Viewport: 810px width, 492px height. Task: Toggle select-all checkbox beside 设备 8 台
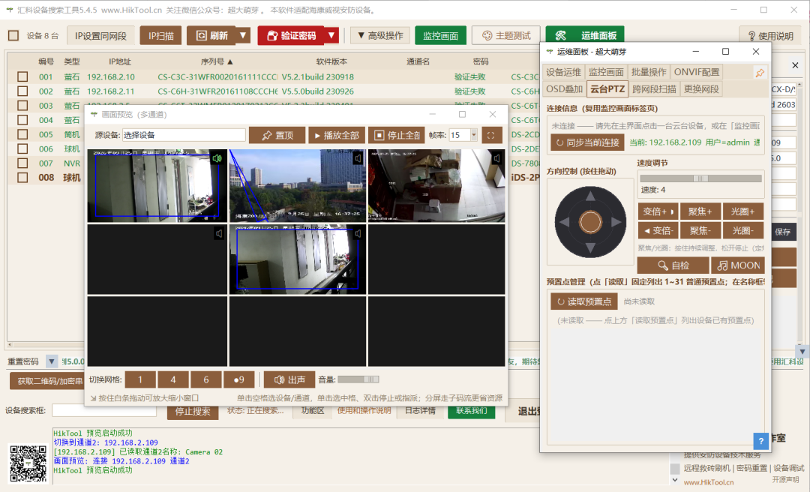point(13,36)
